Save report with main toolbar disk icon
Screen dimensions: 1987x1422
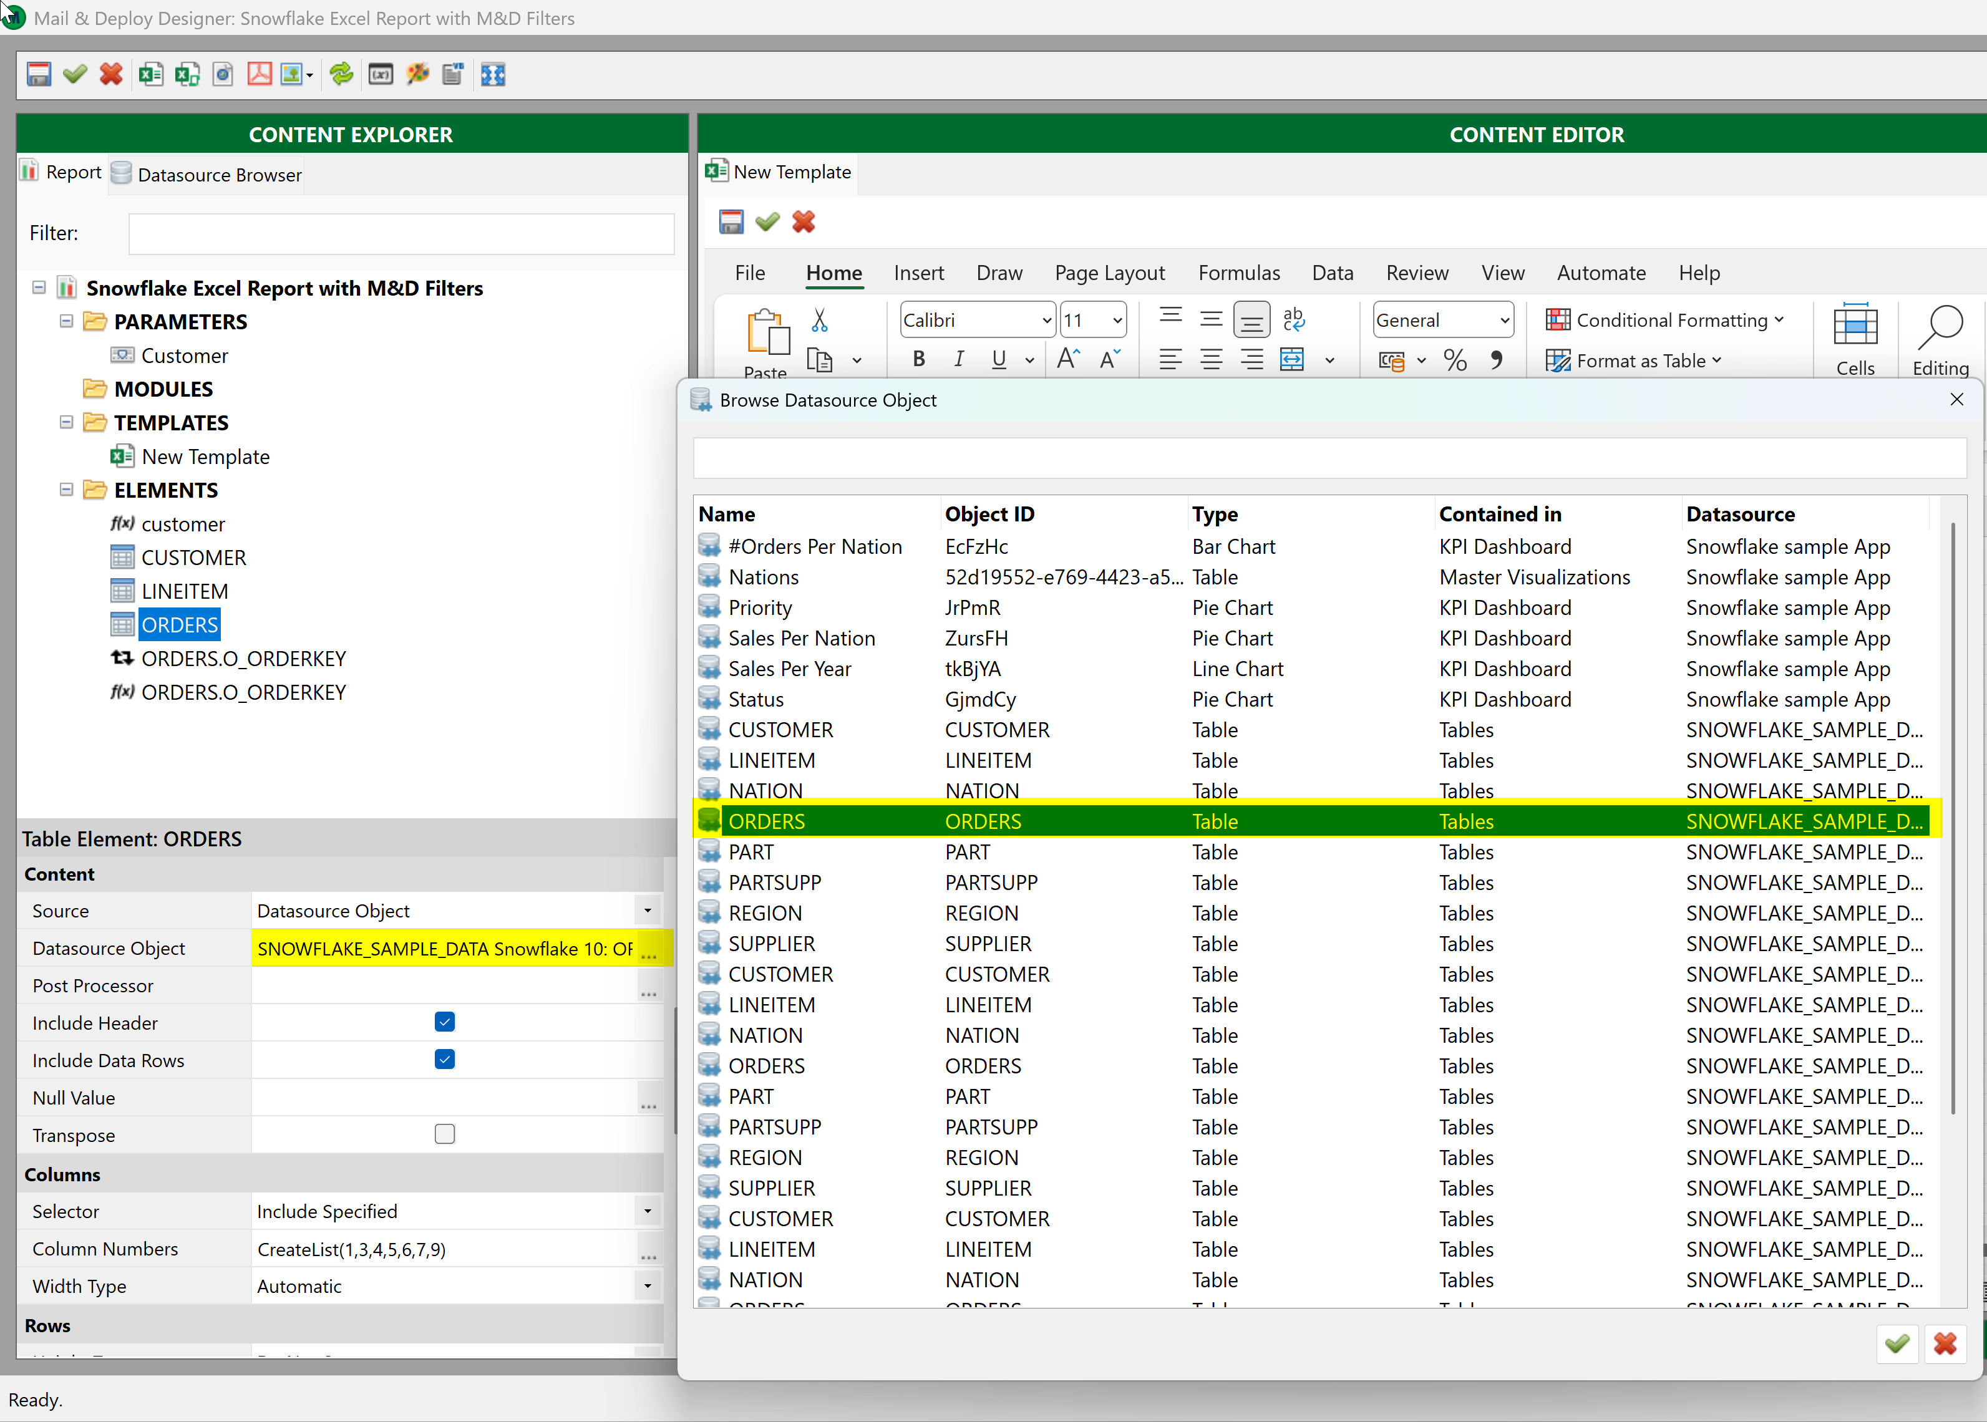[39, 74]
